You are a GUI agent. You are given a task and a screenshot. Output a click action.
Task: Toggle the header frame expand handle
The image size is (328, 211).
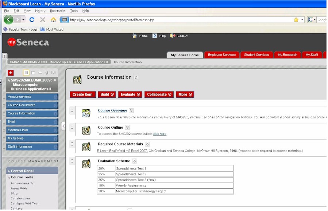[4, 56]
